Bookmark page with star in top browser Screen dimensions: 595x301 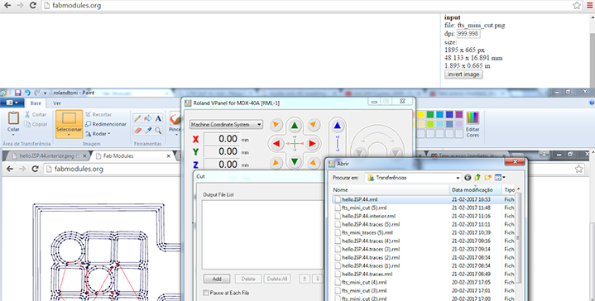coord(577,5)
